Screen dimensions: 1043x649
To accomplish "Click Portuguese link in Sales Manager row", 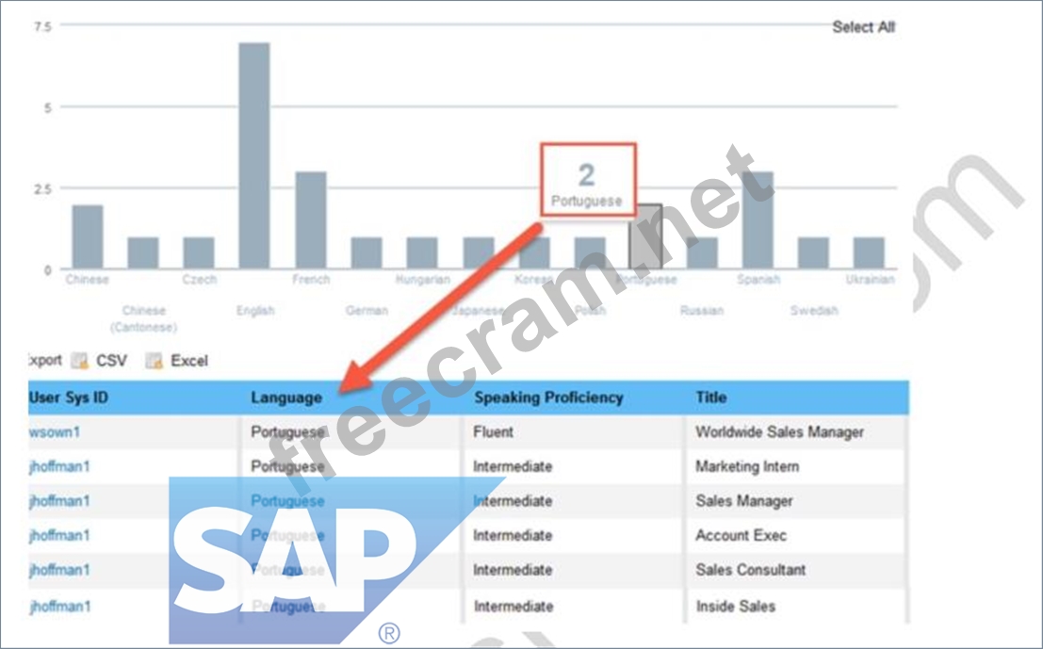I will [x=287, y=501].
